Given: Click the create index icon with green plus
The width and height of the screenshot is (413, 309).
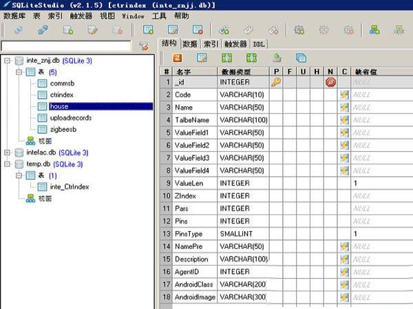Looking at the screenshot, I should click(224, 30).
